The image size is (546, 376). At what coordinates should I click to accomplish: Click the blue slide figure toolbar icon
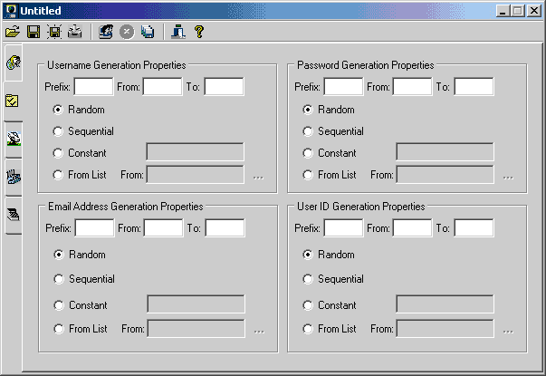pyautogui.click(x=178, y=32)
